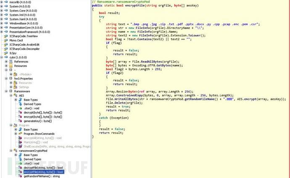Click the ICSharpCode.Decompiler reference icon
The image size is (290, 178).
pos(6,49)
